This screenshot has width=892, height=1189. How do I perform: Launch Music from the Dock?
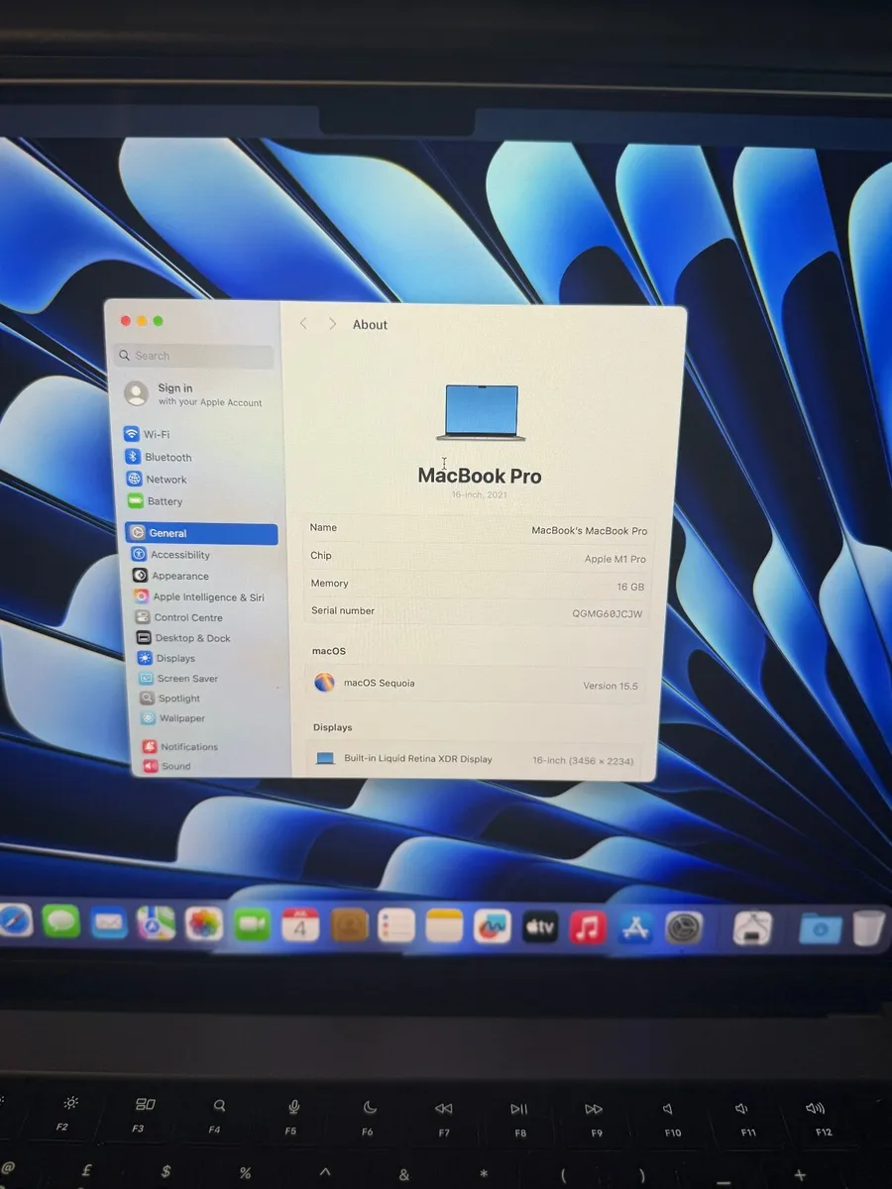[x=588, y=926]
